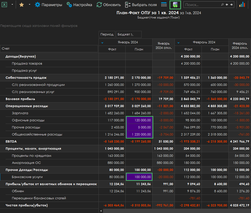Image resolution: width=251 pixels, height=213 pixels.
Task: Click the green-arrow save data icon
Action: click(175, 5)
